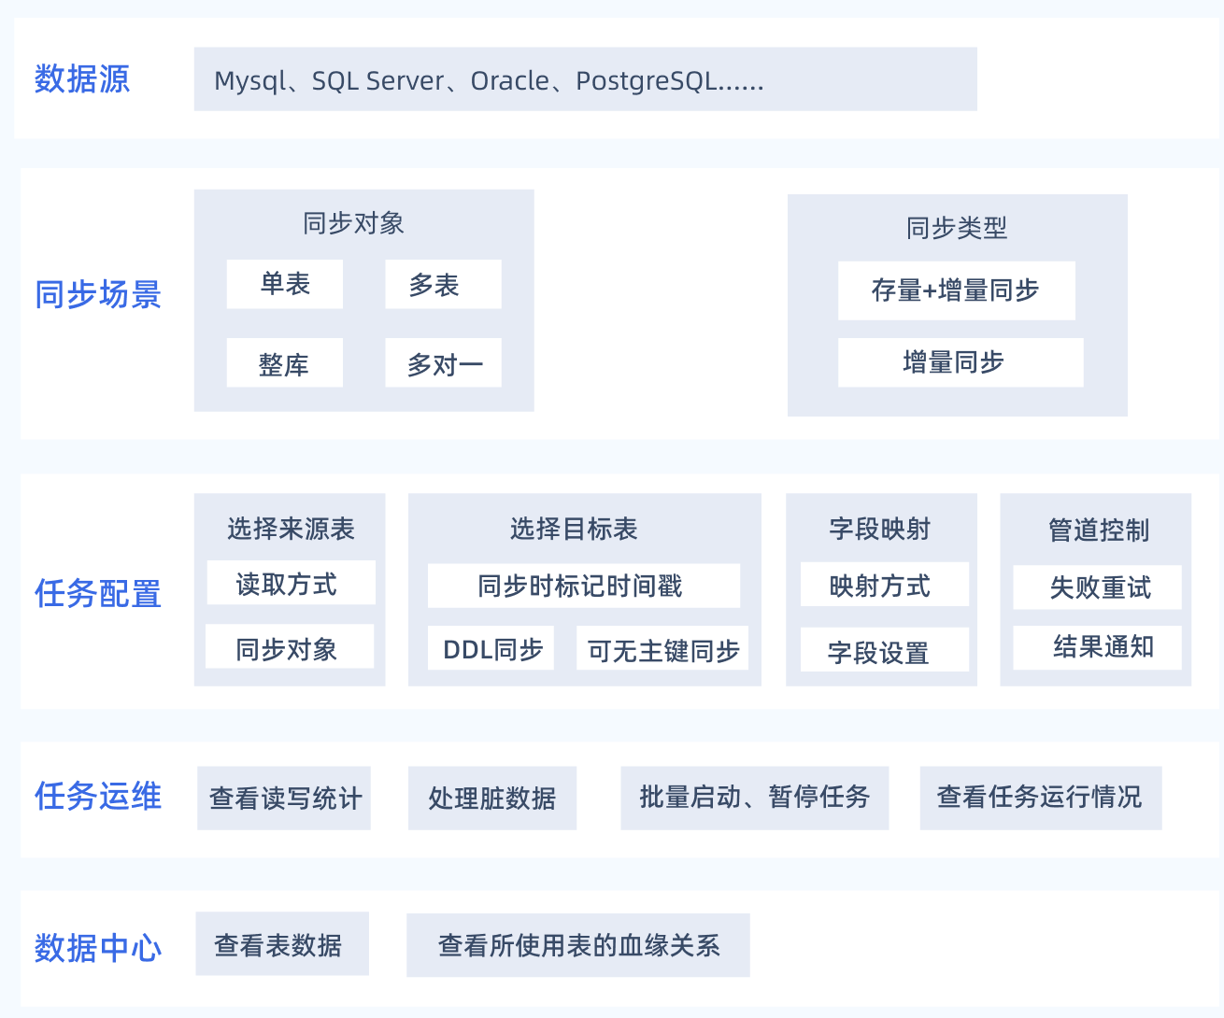Click the 同步场景 section heading

tap(98, 294)
